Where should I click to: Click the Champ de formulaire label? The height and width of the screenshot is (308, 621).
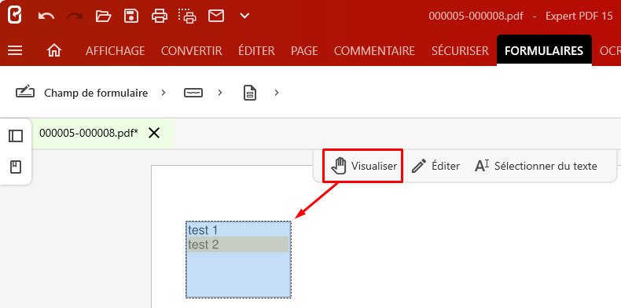[96, 93]
